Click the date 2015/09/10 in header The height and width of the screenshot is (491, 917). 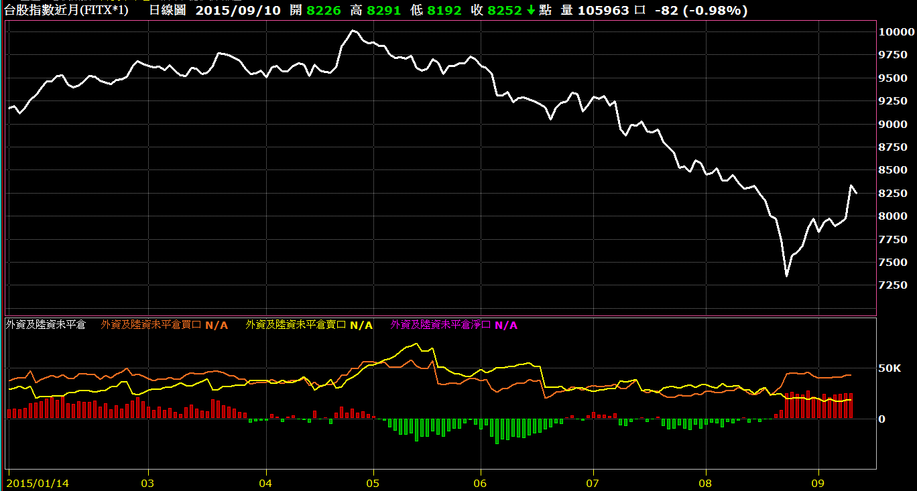(237, 11)
